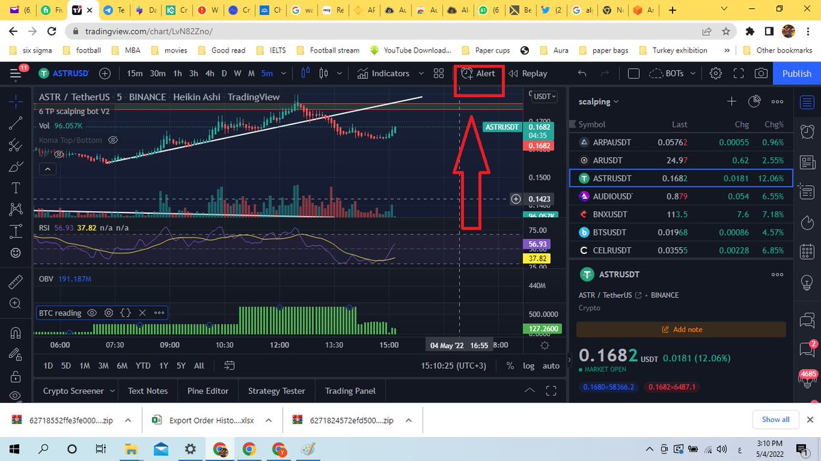Select the zoom in magnifier tool
821x461 pixels.
tap(16, 304)
